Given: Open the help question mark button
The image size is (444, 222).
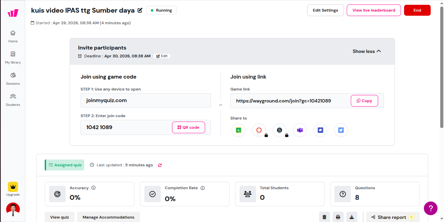Looking at the screenshot, I should click(430, 208).
